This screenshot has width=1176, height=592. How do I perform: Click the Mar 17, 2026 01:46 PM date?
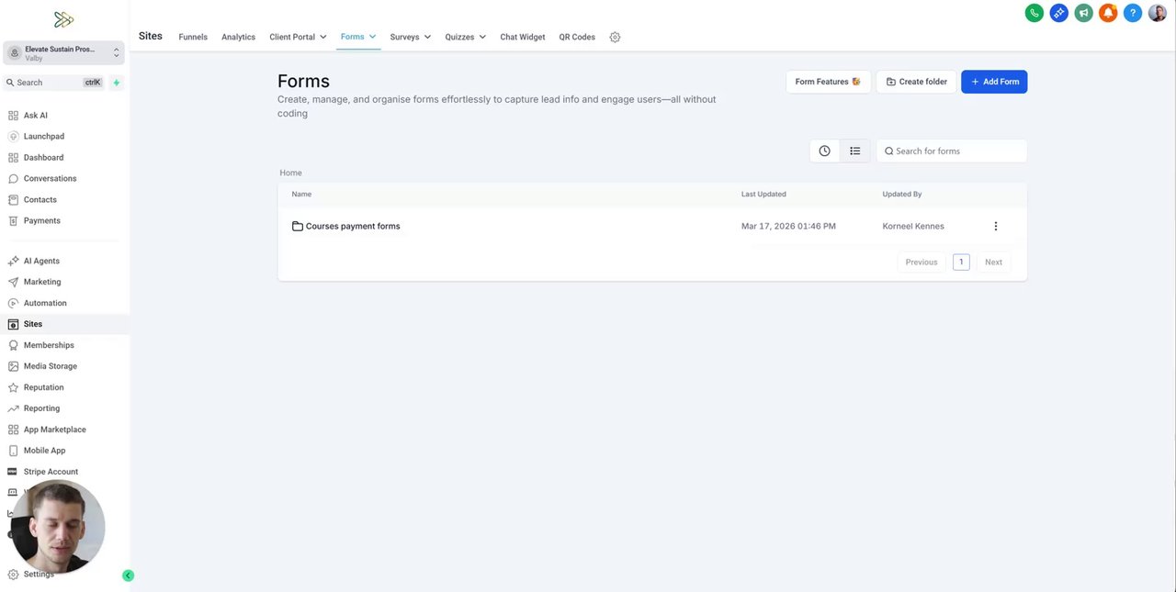pyautogui.click(x=788, y=226)
